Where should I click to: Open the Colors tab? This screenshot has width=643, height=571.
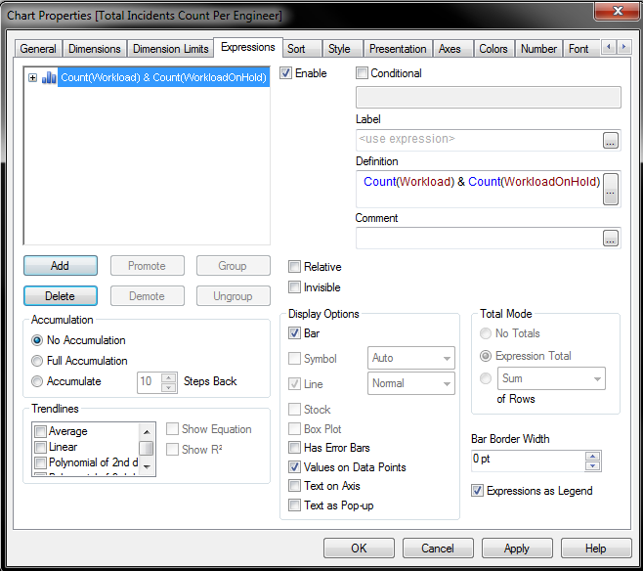pyautogui.click(x=493, y=49)
